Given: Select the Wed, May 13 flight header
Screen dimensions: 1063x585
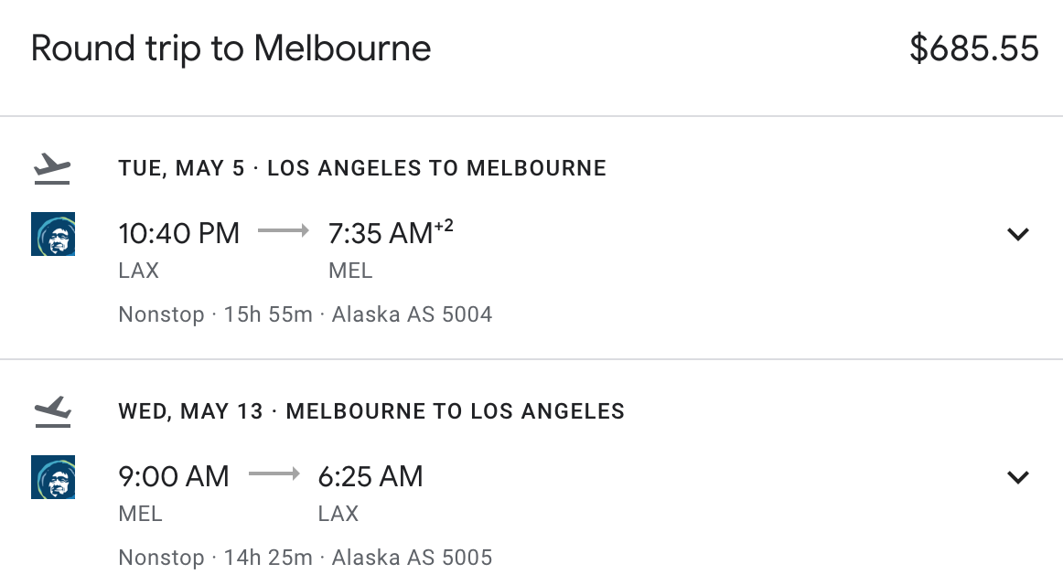Looking at the screenshot, I should 371,411.
